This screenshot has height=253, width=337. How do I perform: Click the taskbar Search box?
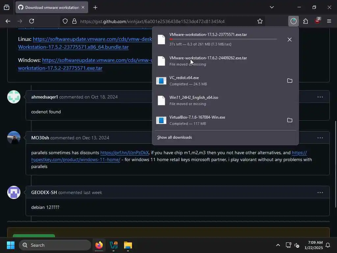[x=55, y=245]
